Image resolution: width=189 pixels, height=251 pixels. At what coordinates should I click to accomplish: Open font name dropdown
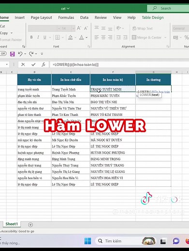click(x=59, y=28)
